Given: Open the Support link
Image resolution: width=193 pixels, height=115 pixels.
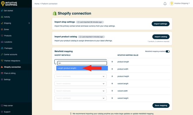Looking at the screenshot, I should [7, 112].
